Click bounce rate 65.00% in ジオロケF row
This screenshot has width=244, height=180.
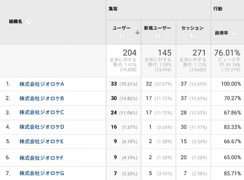coord(233,157)
